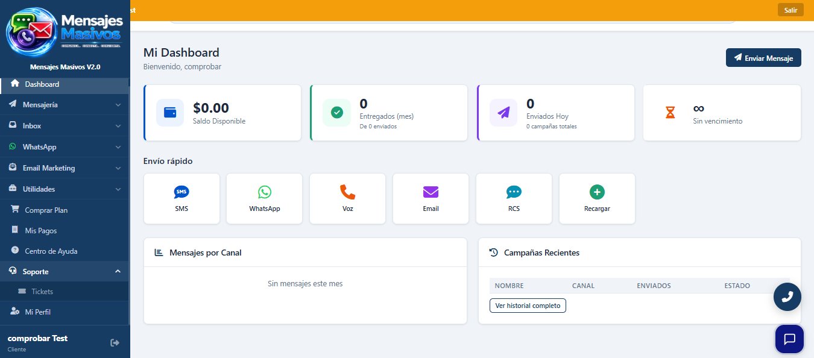Click the Salir button in the top bar
Image resolution: width=814 pixels, height=358 pixels.
coord(790,10)
